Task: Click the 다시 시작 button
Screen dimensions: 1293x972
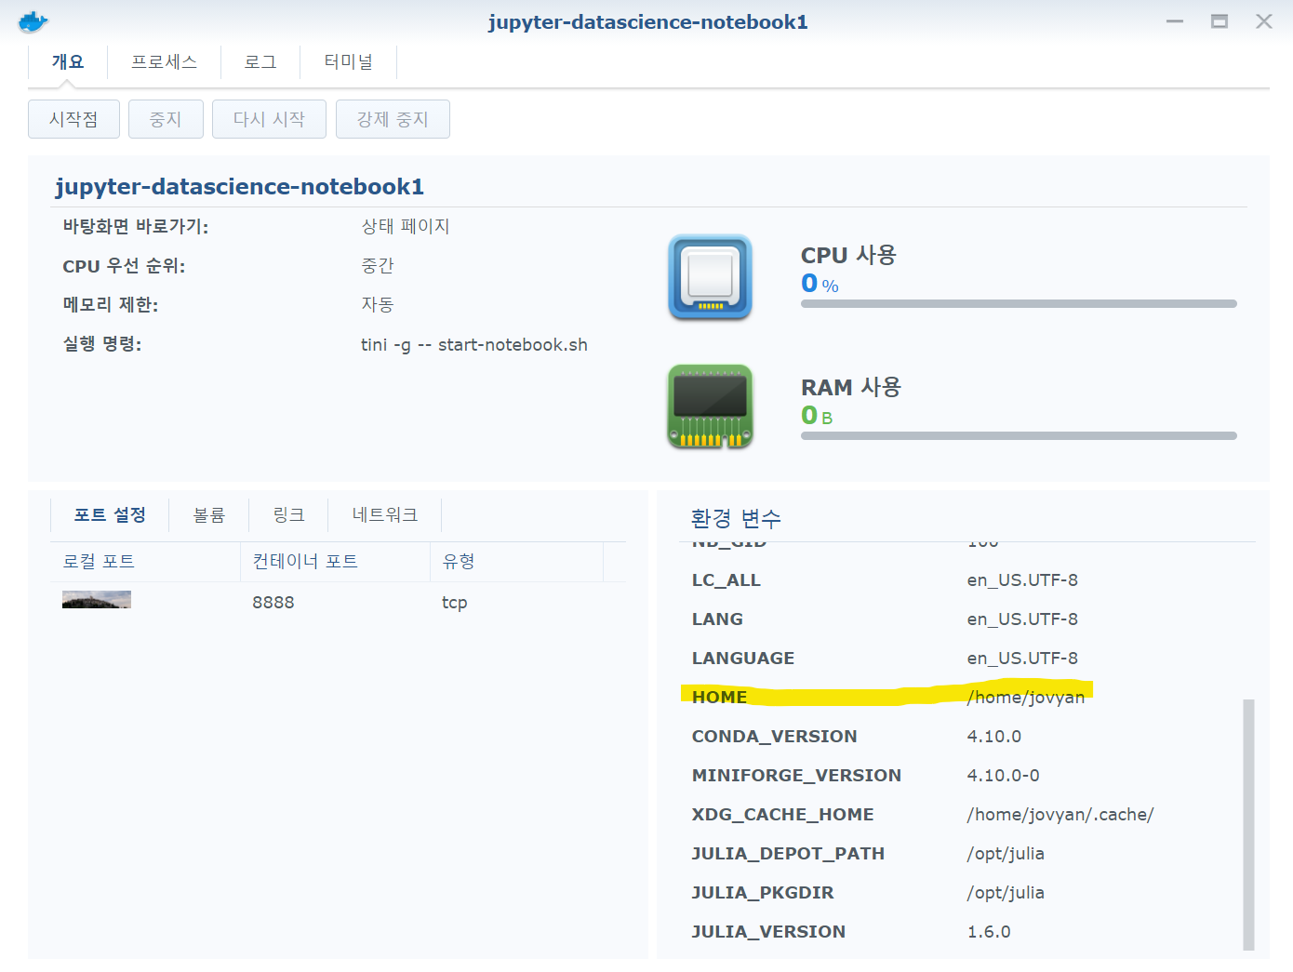Action: (x=269, y=119)
